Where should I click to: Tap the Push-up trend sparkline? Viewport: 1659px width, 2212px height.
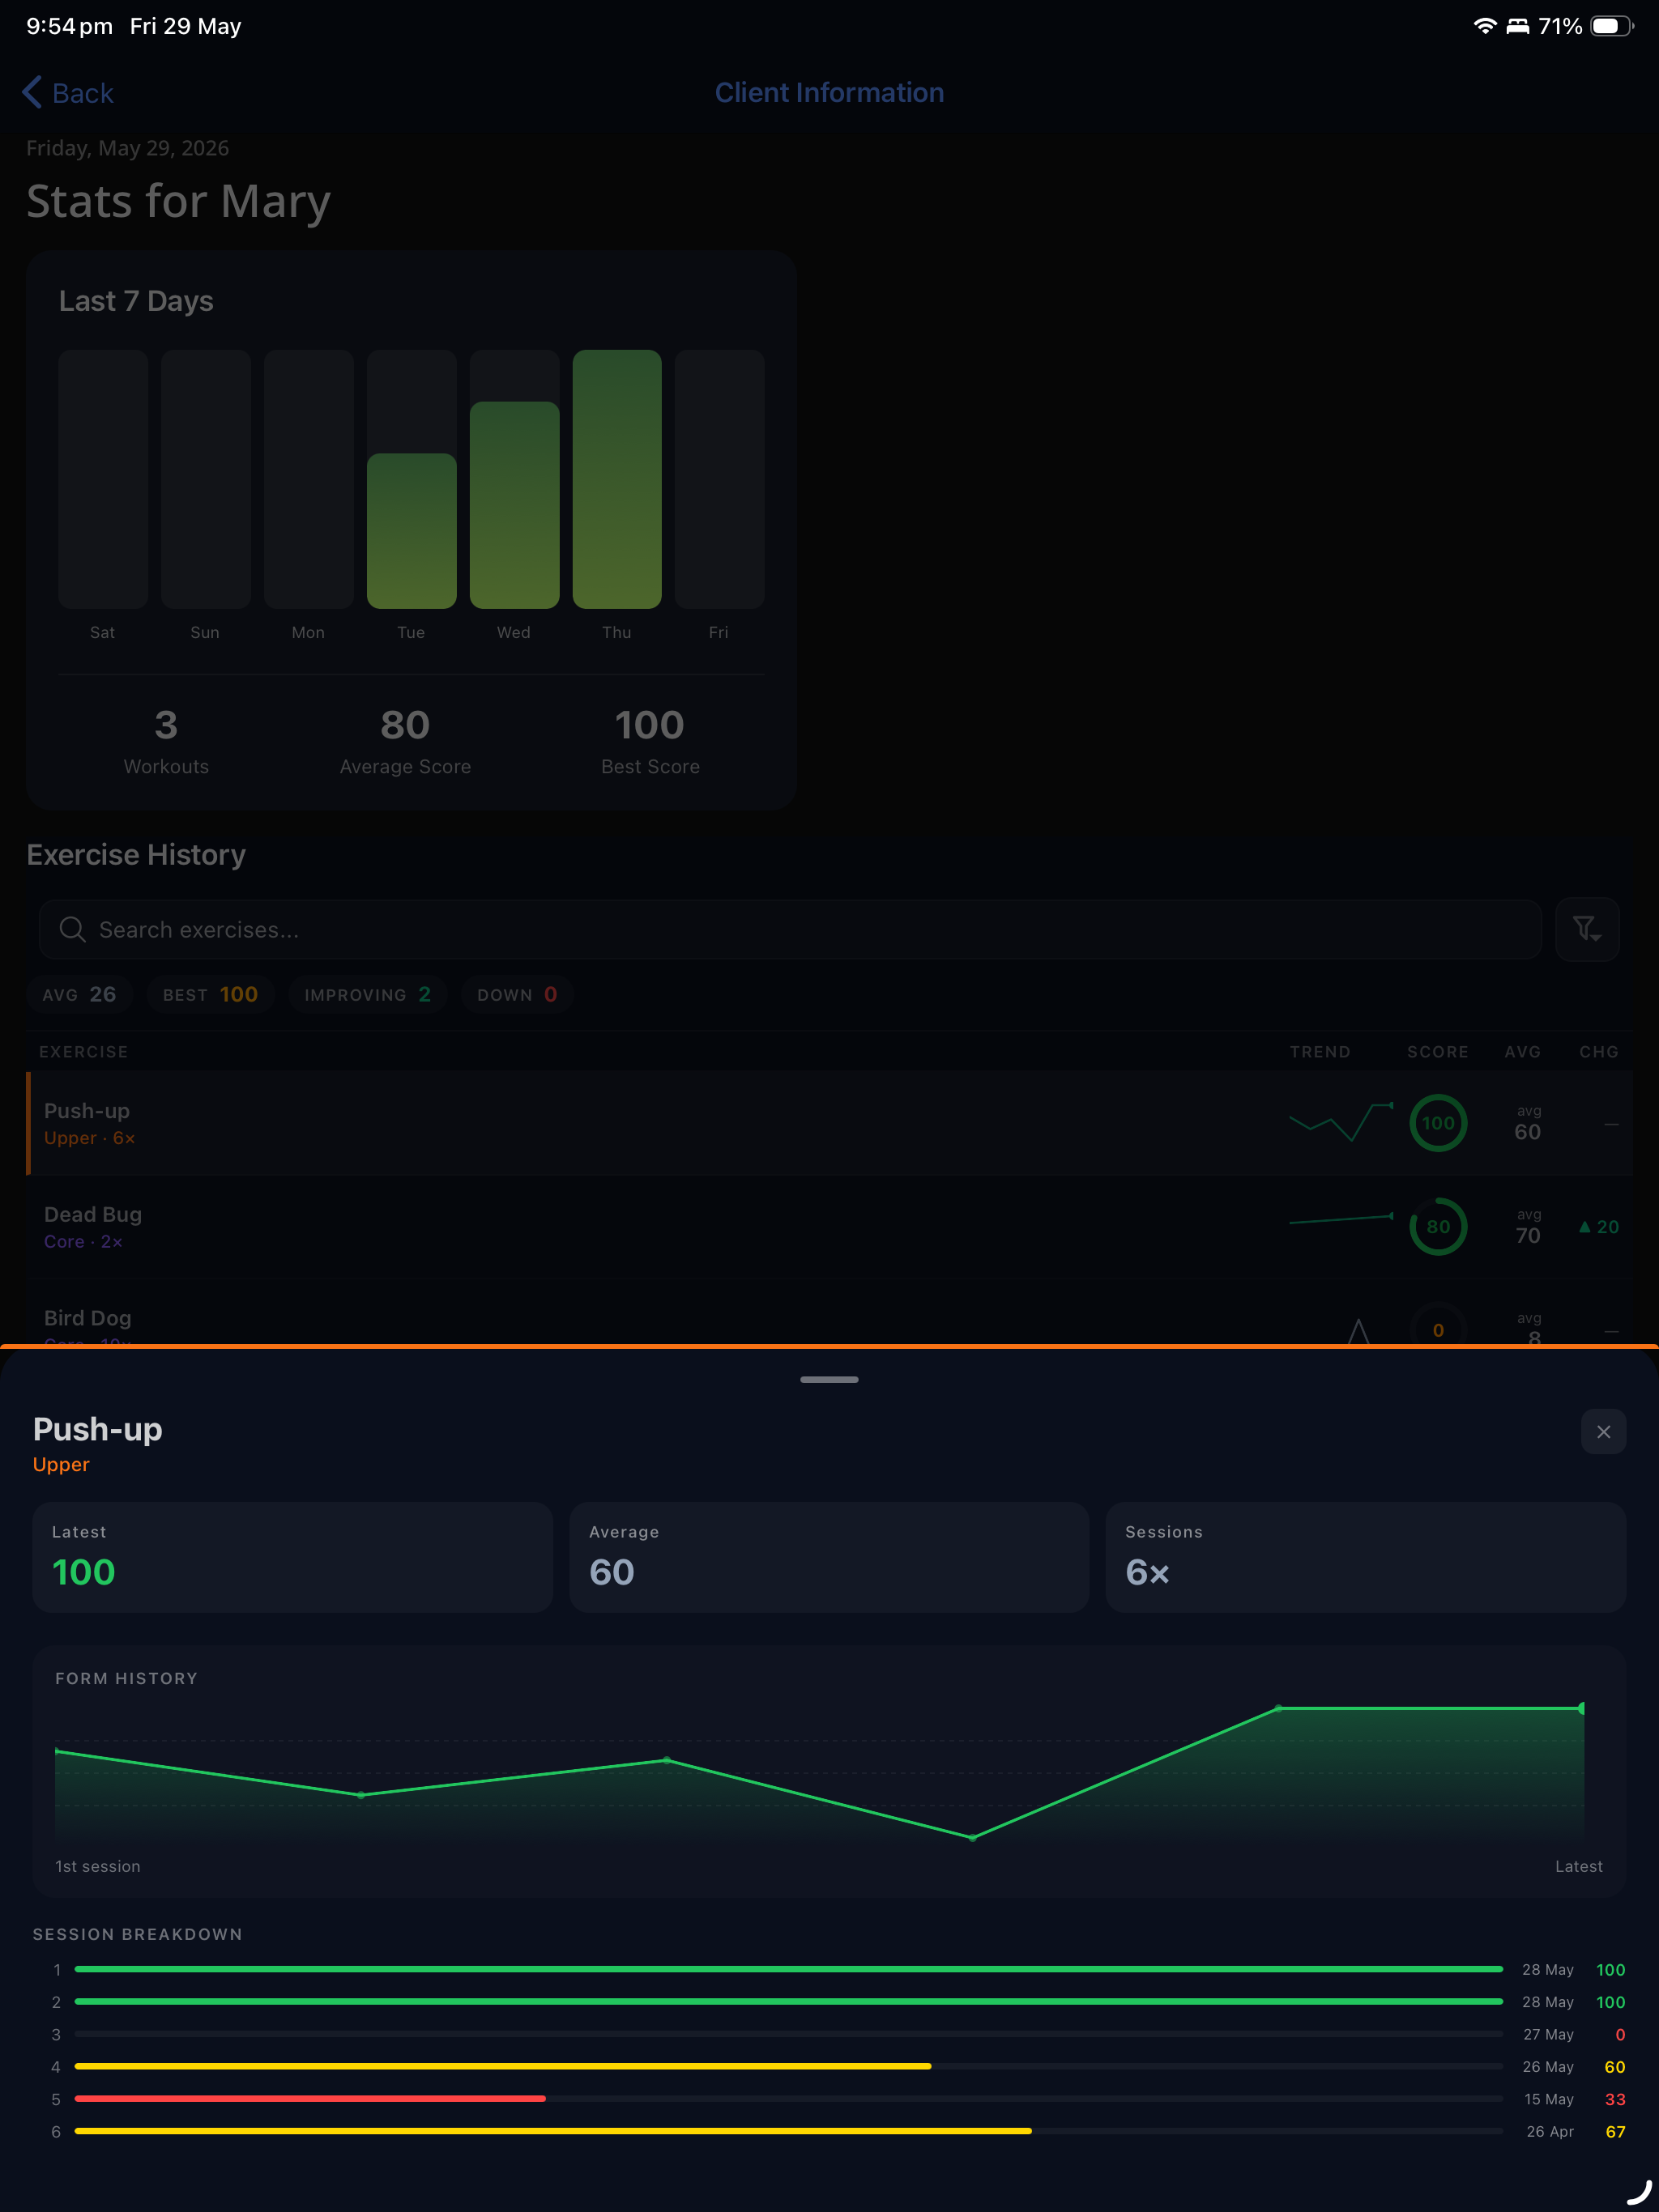[1341, 1123]
